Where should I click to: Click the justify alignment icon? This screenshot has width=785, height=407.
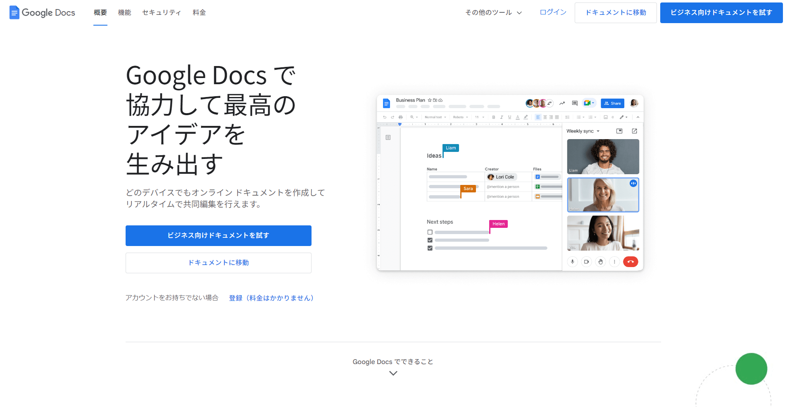click(557, 117)
